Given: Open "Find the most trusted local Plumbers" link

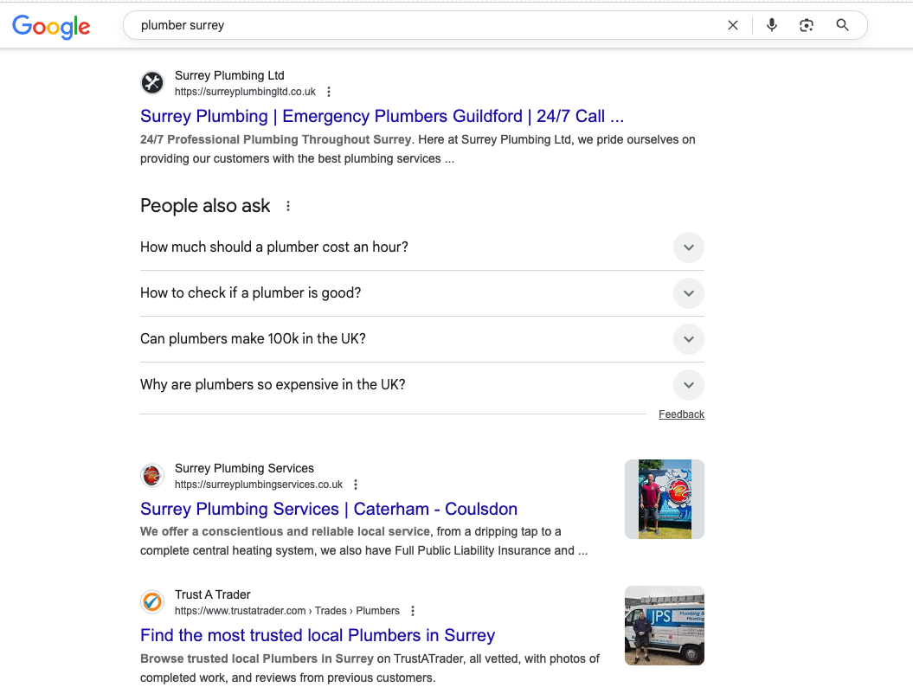Looking at the screenshot, I should tap(318, 635).
